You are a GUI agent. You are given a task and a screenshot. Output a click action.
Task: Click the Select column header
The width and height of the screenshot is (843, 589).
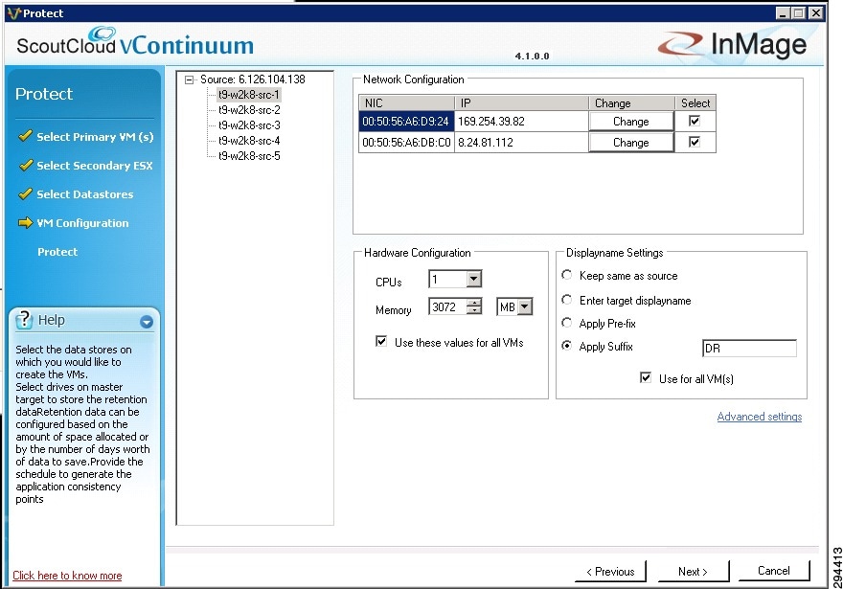(x=695, y=103)
